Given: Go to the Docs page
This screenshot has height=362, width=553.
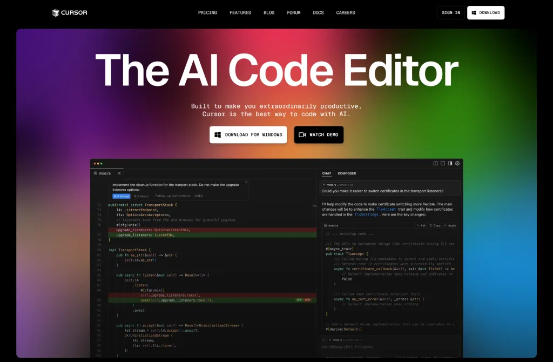Looking at the screenshot, I should coord(318,12).
